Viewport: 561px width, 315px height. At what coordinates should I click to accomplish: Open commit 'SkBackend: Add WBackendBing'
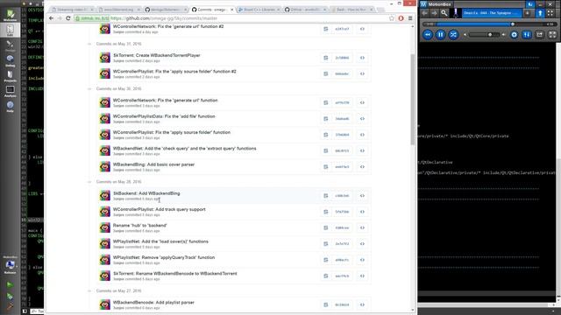146,193
